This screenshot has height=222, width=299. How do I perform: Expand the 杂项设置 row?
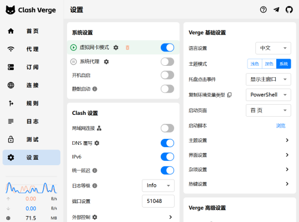pyautogui.click(x=239, y=169)
